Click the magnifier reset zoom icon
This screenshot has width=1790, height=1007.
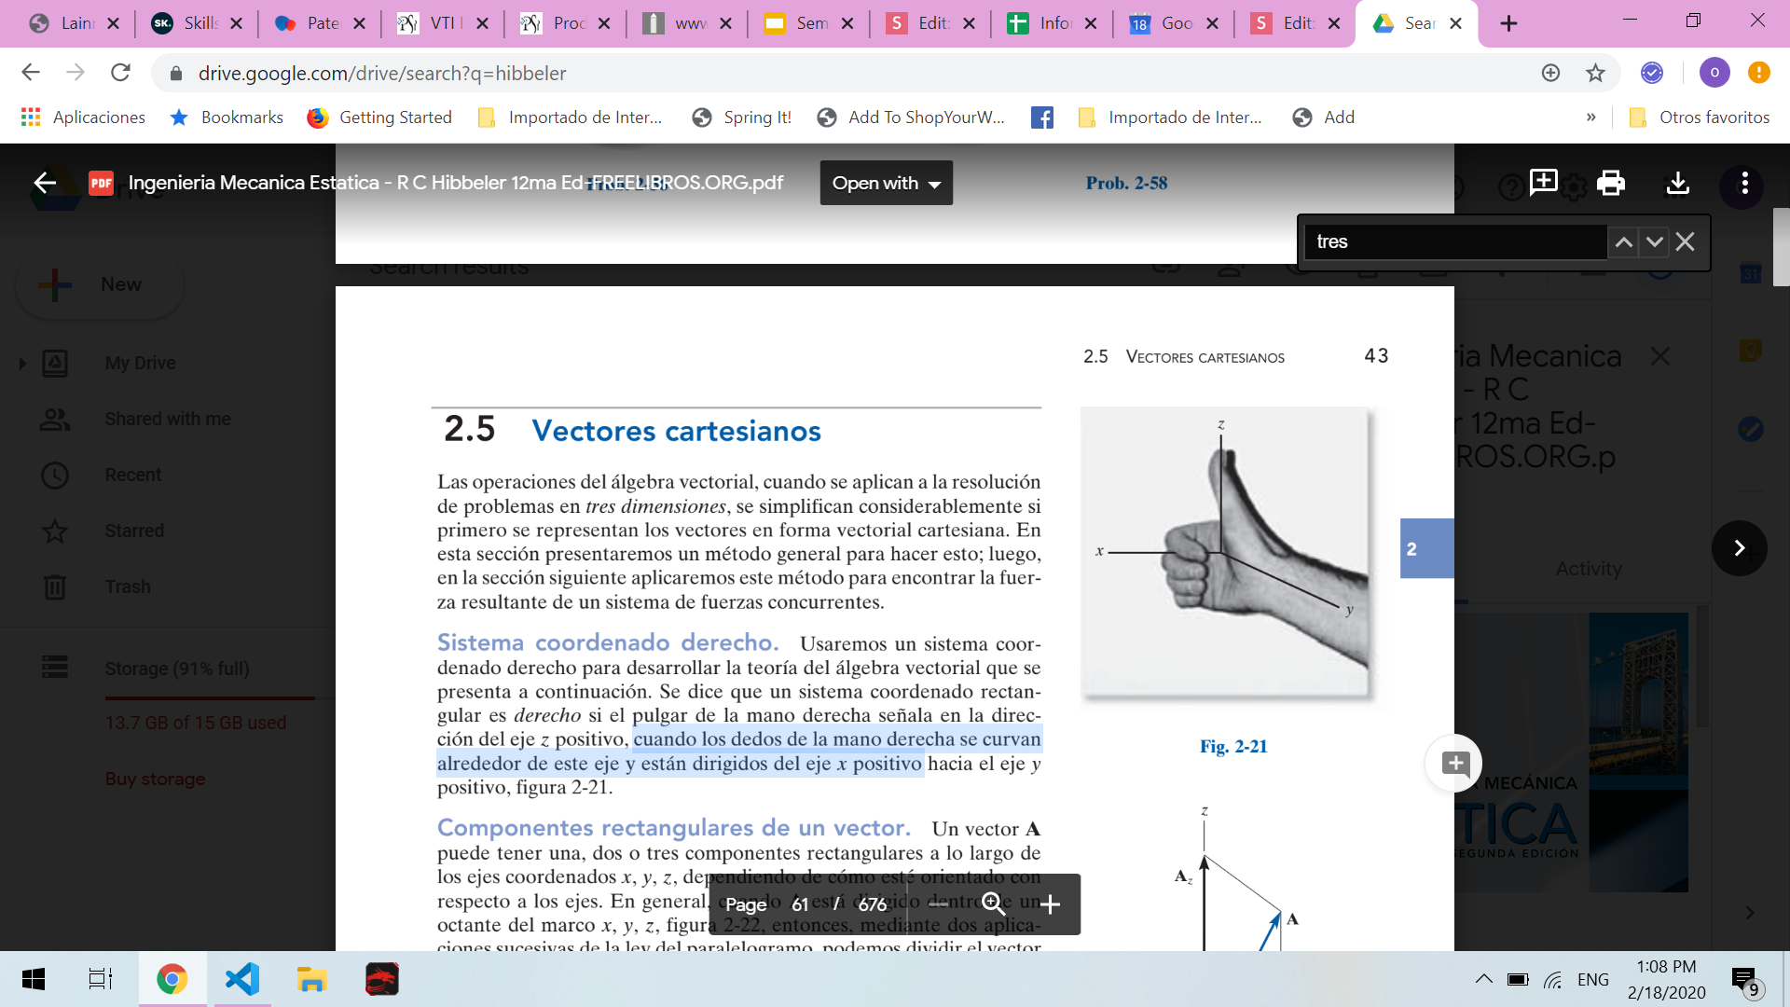(x=994, y=904)
